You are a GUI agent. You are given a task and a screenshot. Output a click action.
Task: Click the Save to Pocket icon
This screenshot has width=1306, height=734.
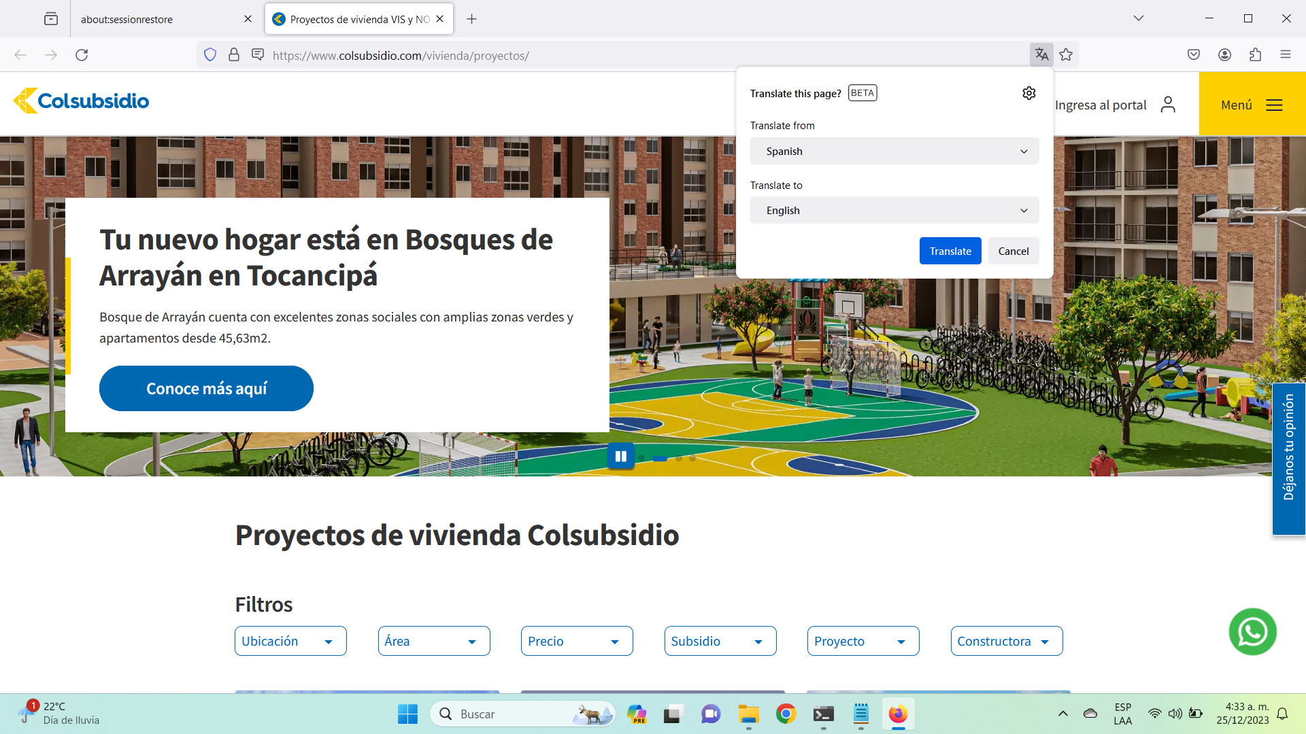(x=1194, y=55)
